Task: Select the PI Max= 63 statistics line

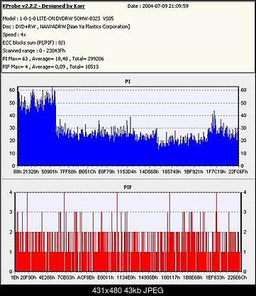Action: point(53,59)
